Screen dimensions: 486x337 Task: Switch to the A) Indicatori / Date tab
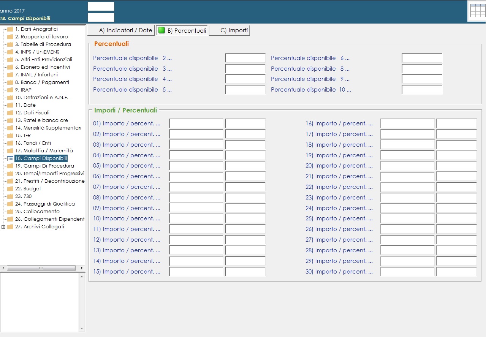pyautogui.click(x=122, y=30)
